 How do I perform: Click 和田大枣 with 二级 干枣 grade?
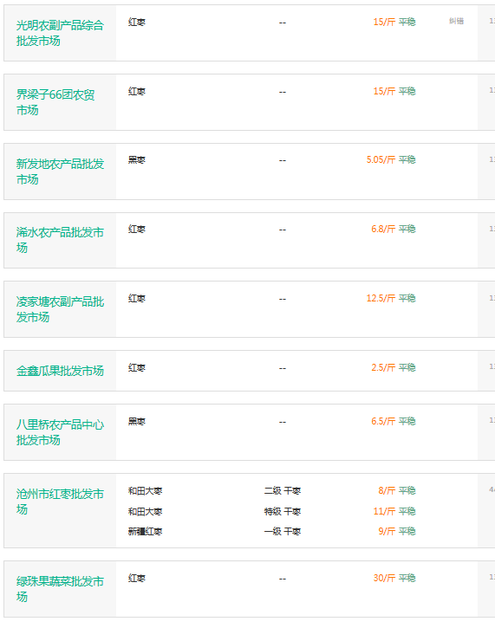pos(145,490)
